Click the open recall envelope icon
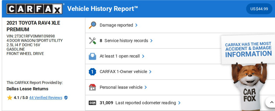Image resolution: width=275 pixels, height=111 pixels. (x=92, y=56)
